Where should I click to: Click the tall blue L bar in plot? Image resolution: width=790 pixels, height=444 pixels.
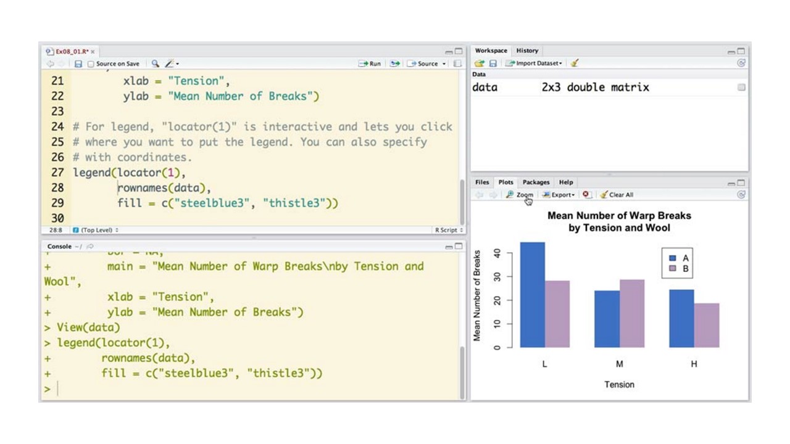pyautogui.click(x=533, y=295)
